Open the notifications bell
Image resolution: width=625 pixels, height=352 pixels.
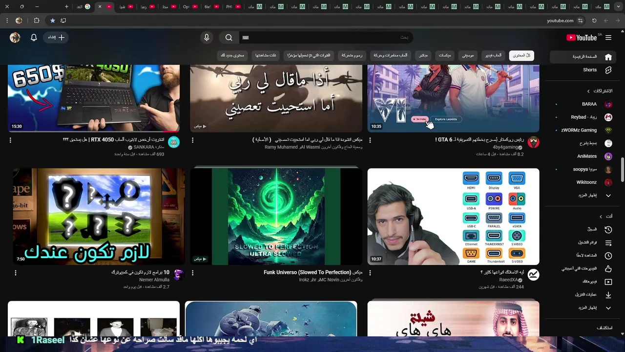pos(34,38)
